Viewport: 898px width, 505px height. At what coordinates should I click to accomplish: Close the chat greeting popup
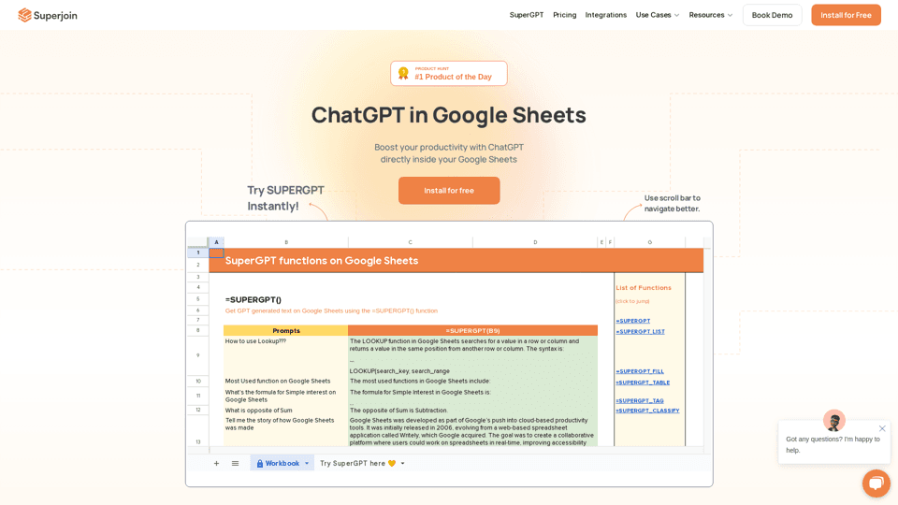coord(882,428)
